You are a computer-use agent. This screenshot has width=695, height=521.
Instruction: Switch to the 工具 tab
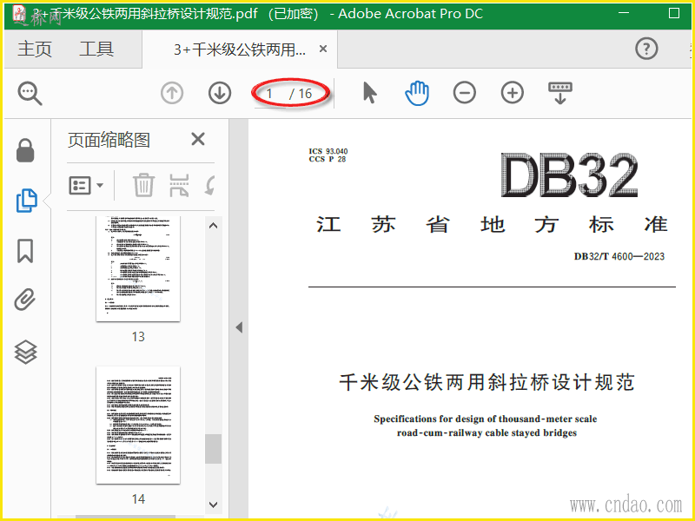(x=96, y=49)
